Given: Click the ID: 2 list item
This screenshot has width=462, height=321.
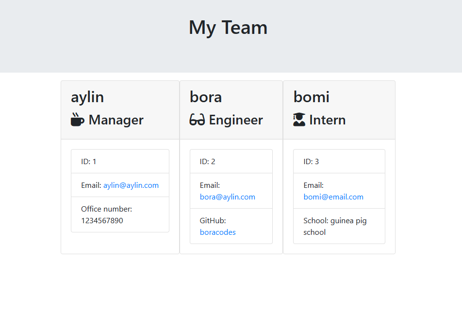Looking at the screenshot, I should click(x=231, y=161).
